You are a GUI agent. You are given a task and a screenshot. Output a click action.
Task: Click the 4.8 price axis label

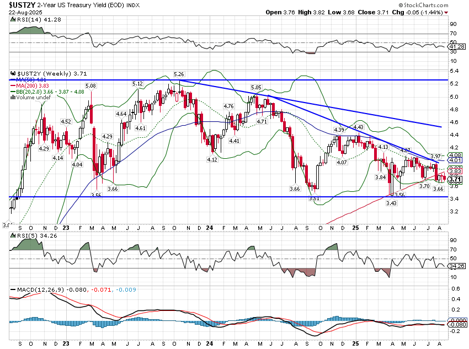click(x=454, y=109)
